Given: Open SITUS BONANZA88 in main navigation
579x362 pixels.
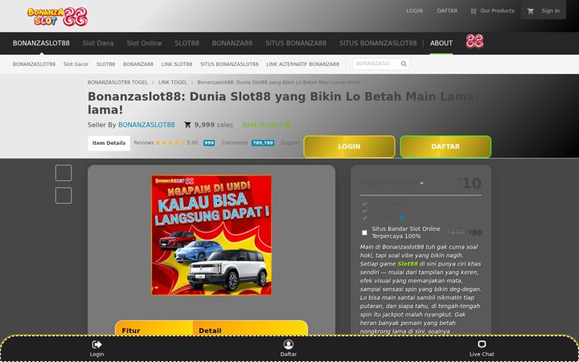Looking at the screenshot, I should (x=296, y=43).
